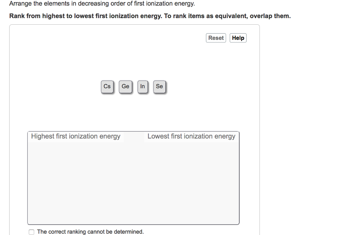Click the selenium tile in the item row
Screen dimensions: 338x235
point(159,86)
